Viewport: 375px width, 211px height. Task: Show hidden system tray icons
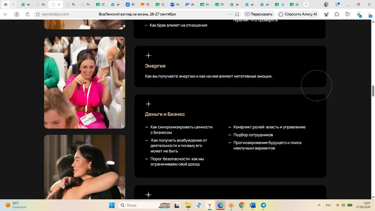click(319, 205)
